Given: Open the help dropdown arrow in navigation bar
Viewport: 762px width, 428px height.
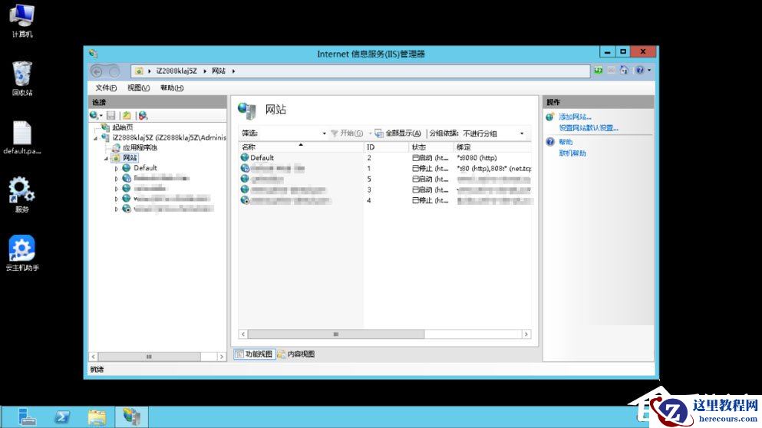Looking at the screenshot, I should tap(649, 71).
